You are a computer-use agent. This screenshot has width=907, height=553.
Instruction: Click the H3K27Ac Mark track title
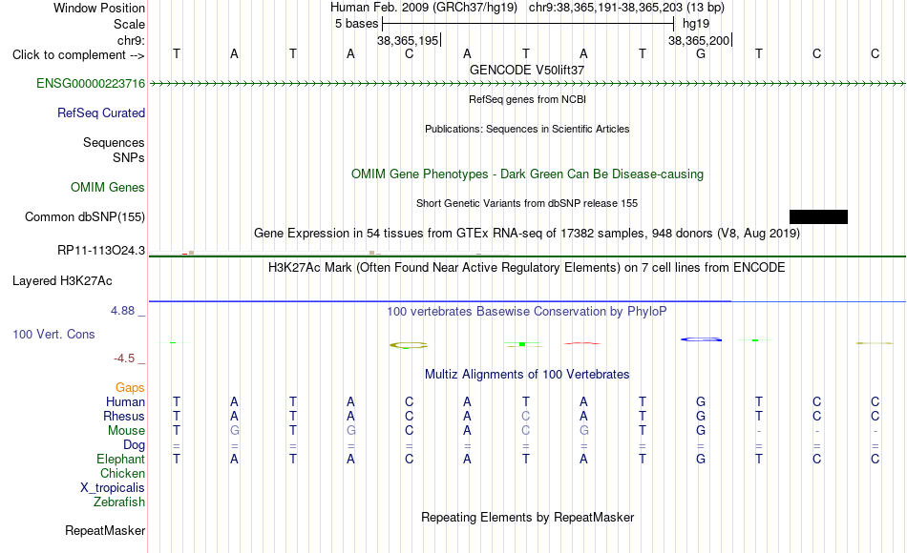tap(527, 268)
